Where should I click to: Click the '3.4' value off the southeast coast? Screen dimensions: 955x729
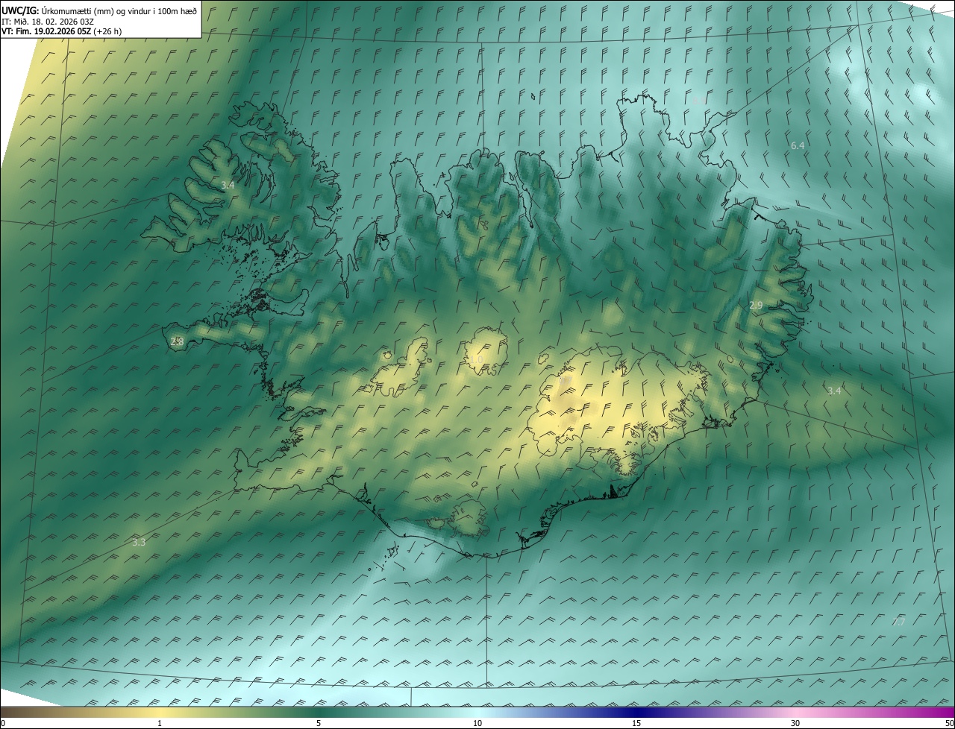pyautogui.click(x=834, y=391)
